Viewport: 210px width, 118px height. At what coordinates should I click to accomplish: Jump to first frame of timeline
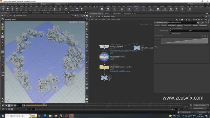coord(3,106)
